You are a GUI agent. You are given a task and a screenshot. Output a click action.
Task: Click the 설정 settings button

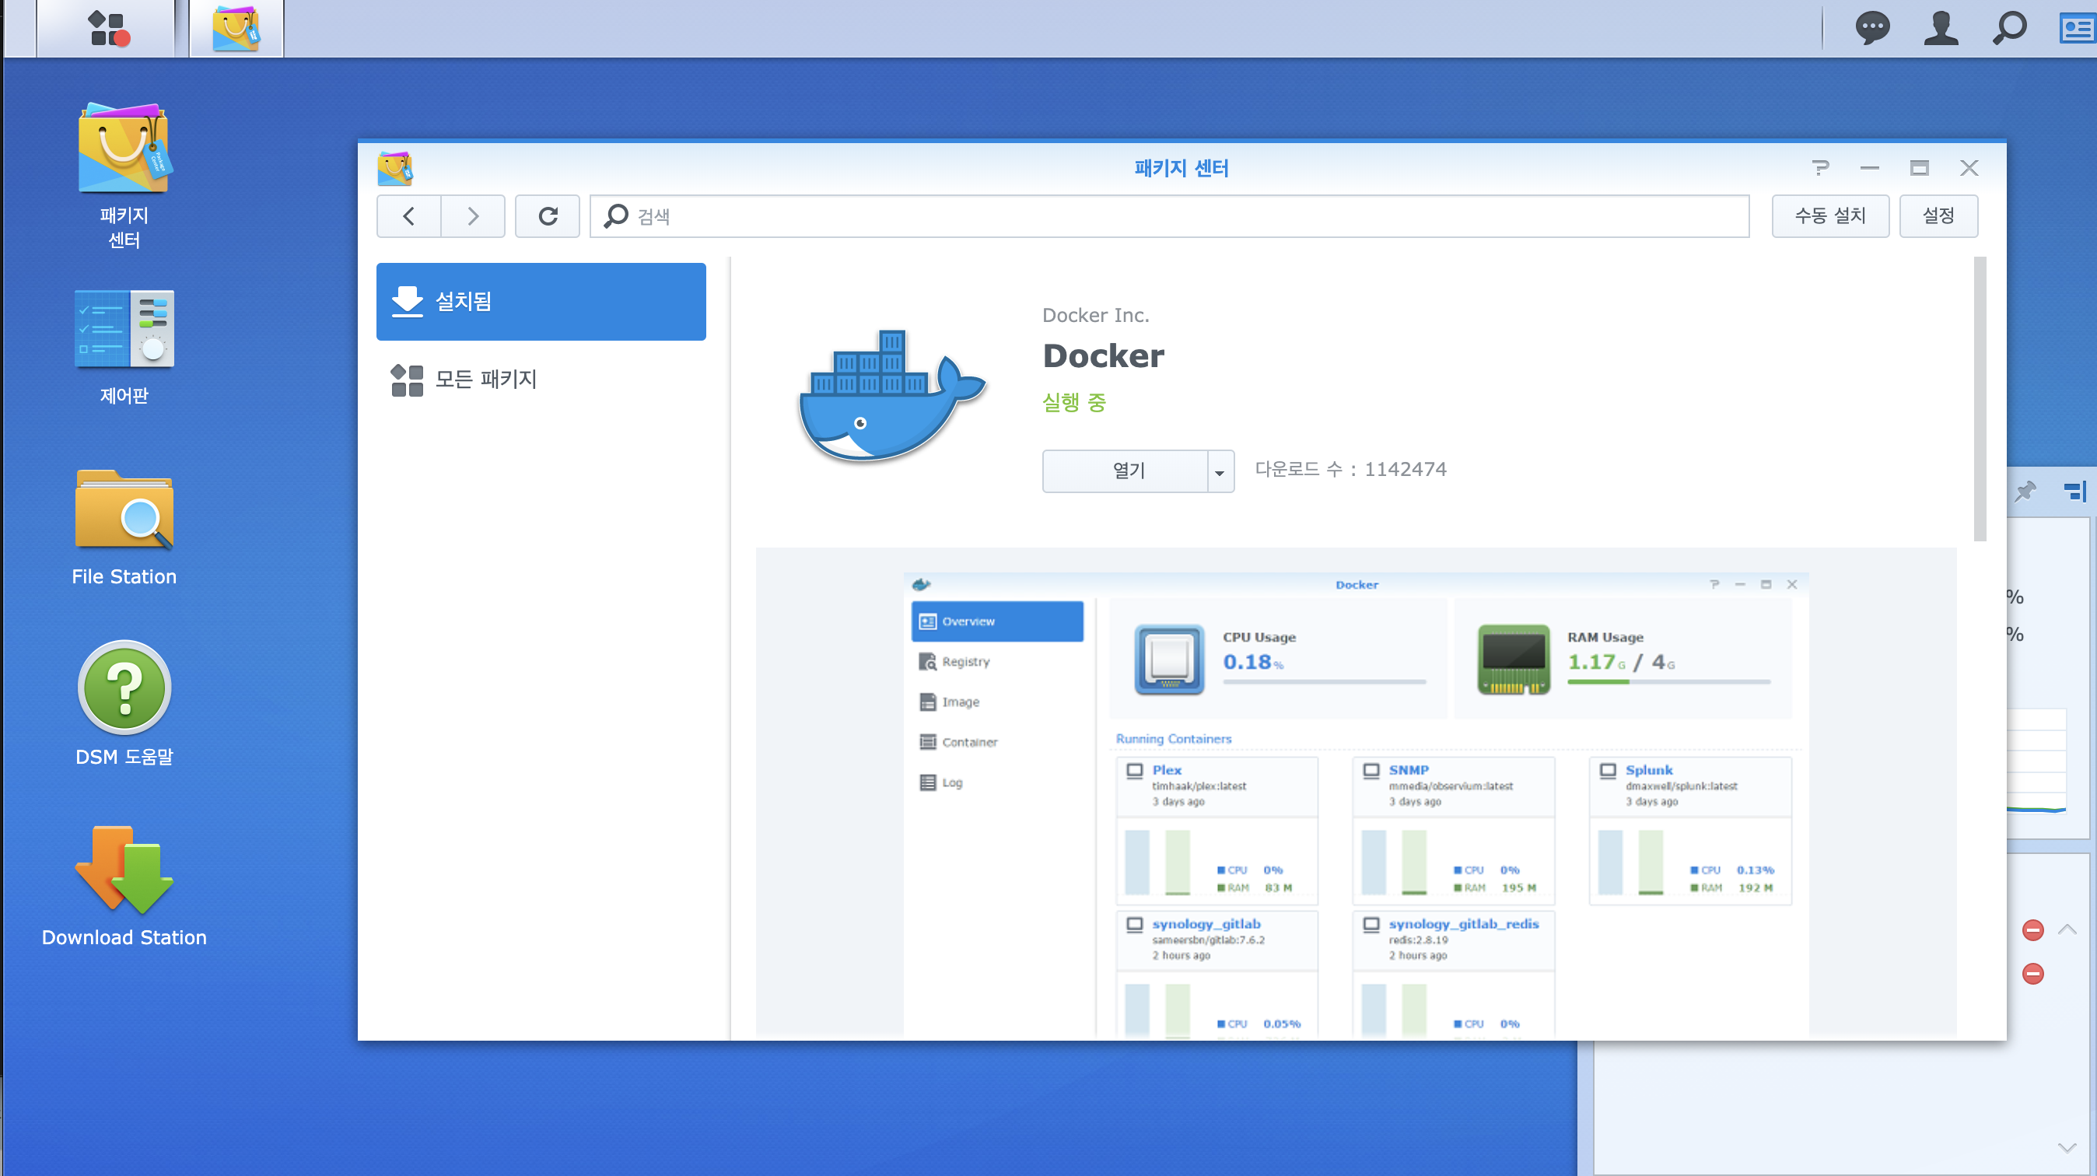(1938, 216)
